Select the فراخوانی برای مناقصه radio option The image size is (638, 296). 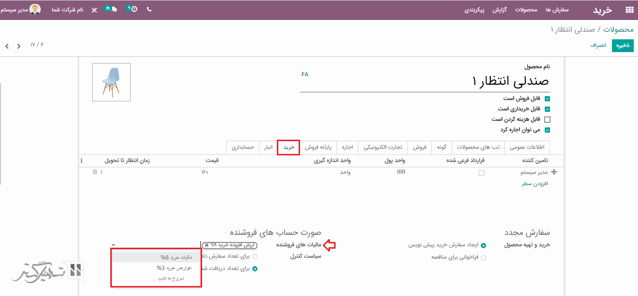click(483, 258)
